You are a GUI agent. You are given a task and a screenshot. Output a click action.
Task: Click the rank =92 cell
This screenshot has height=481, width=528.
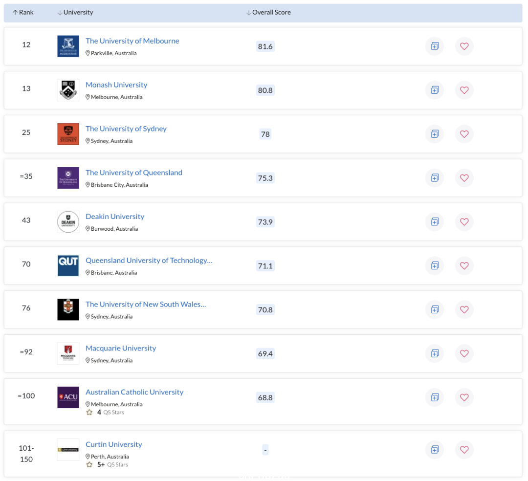26,352
